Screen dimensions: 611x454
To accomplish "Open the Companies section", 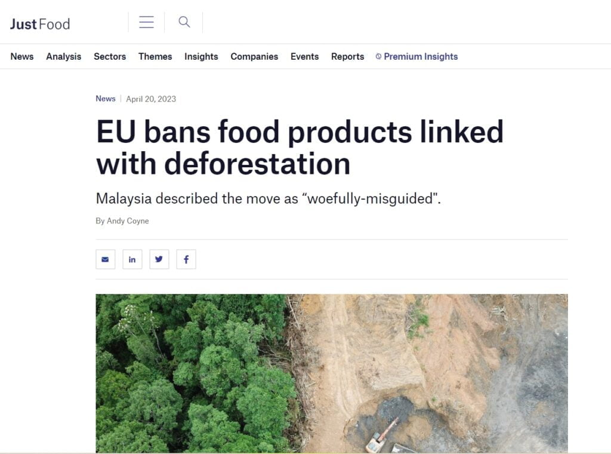I will pyautogui.click(x=254, y=56).
